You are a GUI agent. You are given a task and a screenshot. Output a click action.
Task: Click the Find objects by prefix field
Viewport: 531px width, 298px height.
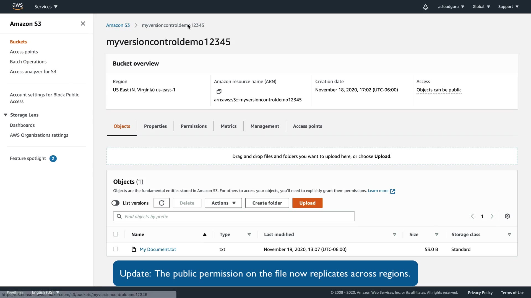click(x=234, y=217)
